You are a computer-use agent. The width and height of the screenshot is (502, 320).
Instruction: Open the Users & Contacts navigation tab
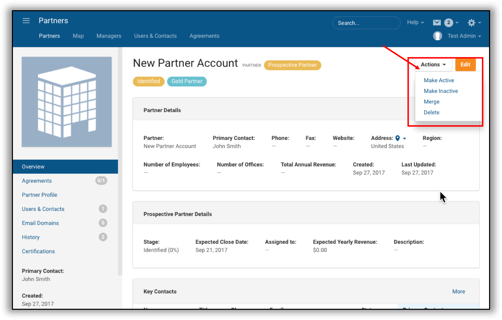(x=155, y=36)
